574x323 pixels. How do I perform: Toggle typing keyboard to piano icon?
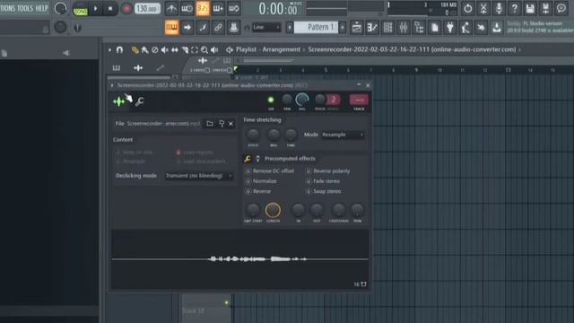171,28
